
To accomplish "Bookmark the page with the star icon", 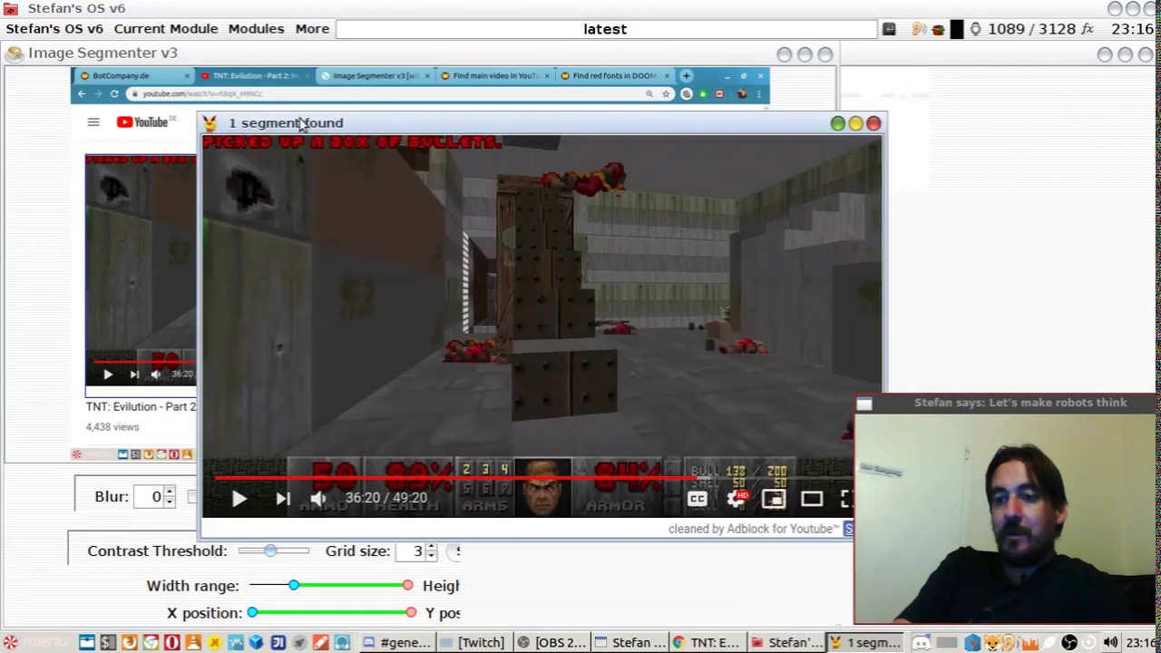I will pos(666,93).
